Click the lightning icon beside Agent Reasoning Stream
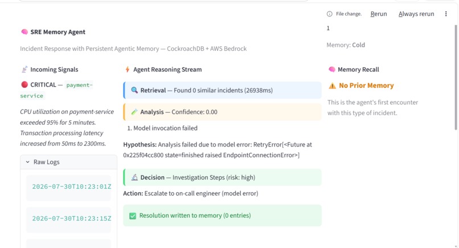Image resolution: width=459 pixels, height=248 pixels. point(128,70)
